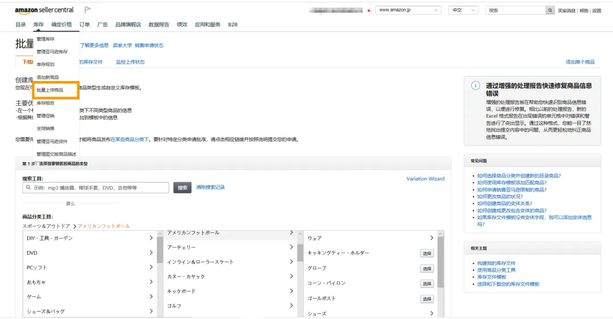The image size is (613, 319).
Task: Open the B2B menu
Action: [x=233, y=24]
